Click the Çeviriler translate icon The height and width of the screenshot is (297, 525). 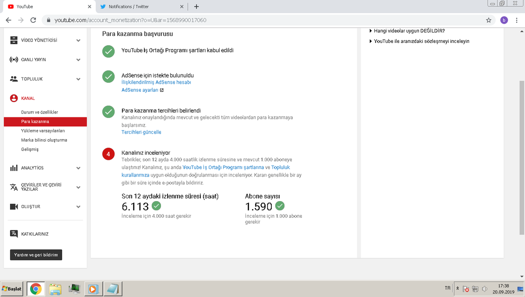[14, 187]
